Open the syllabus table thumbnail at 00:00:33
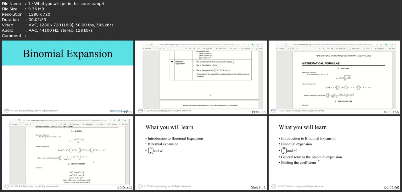 tap(201, 77)
